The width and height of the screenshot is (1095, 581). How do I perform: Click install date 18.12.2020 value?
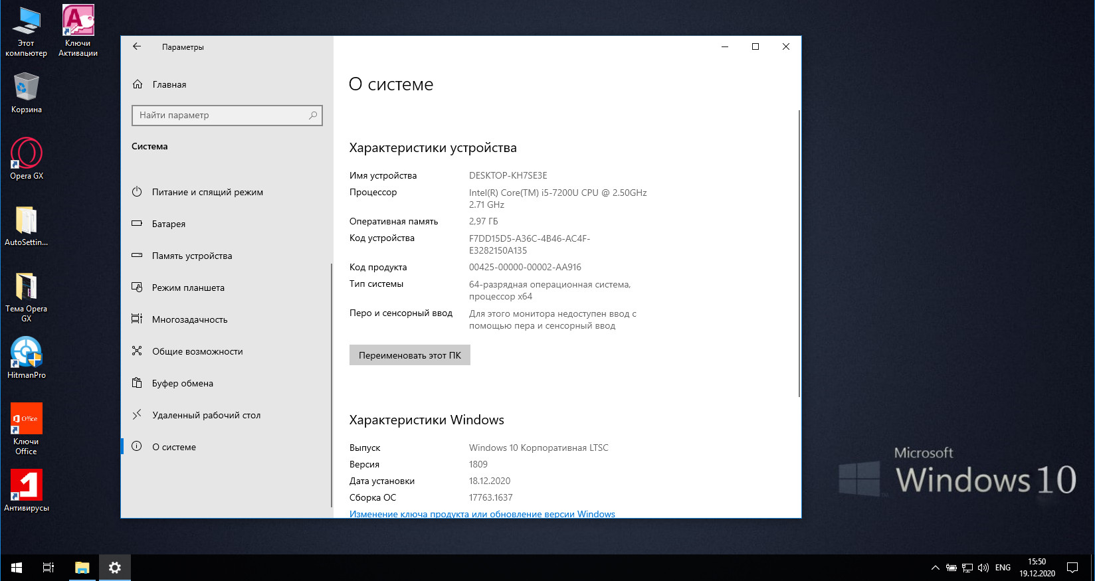[490, 481]
